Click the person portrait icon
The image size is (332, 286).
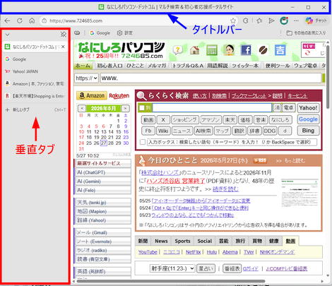tap(229, 50)
